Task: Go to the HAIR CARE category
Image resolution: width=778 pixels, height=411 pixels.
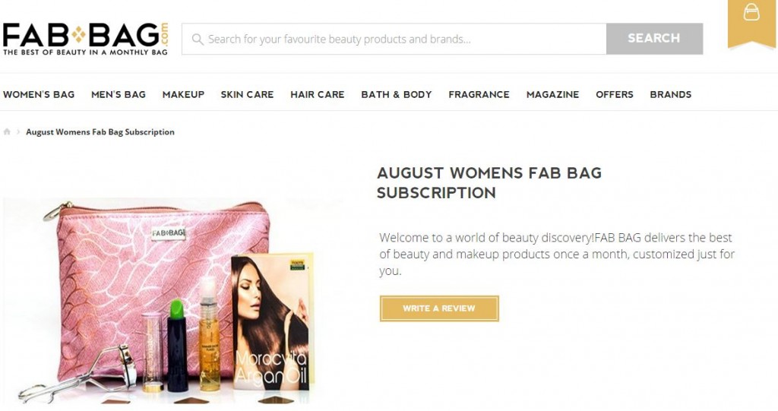Action: 318,94
